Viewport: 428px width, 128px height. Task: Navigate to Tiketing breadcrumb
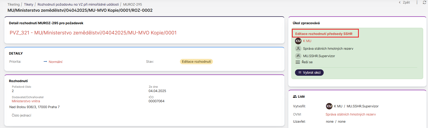pyautogui.click(x=14, y=4)
